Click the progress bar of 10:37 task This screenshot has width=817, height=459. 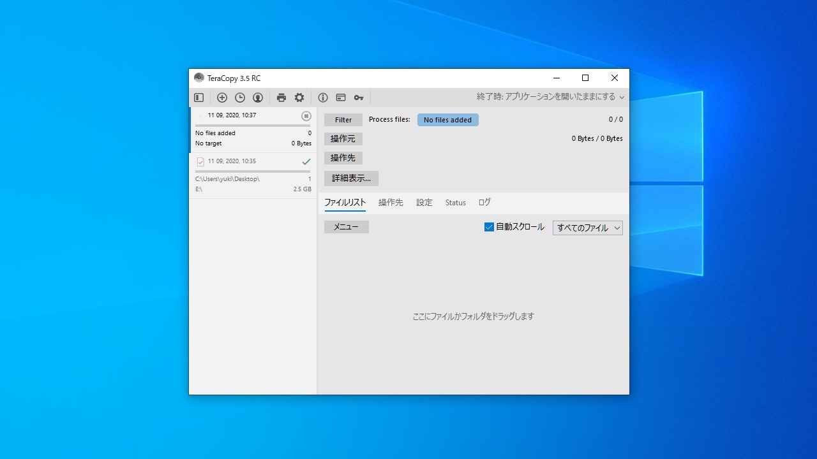coord(253,126)
